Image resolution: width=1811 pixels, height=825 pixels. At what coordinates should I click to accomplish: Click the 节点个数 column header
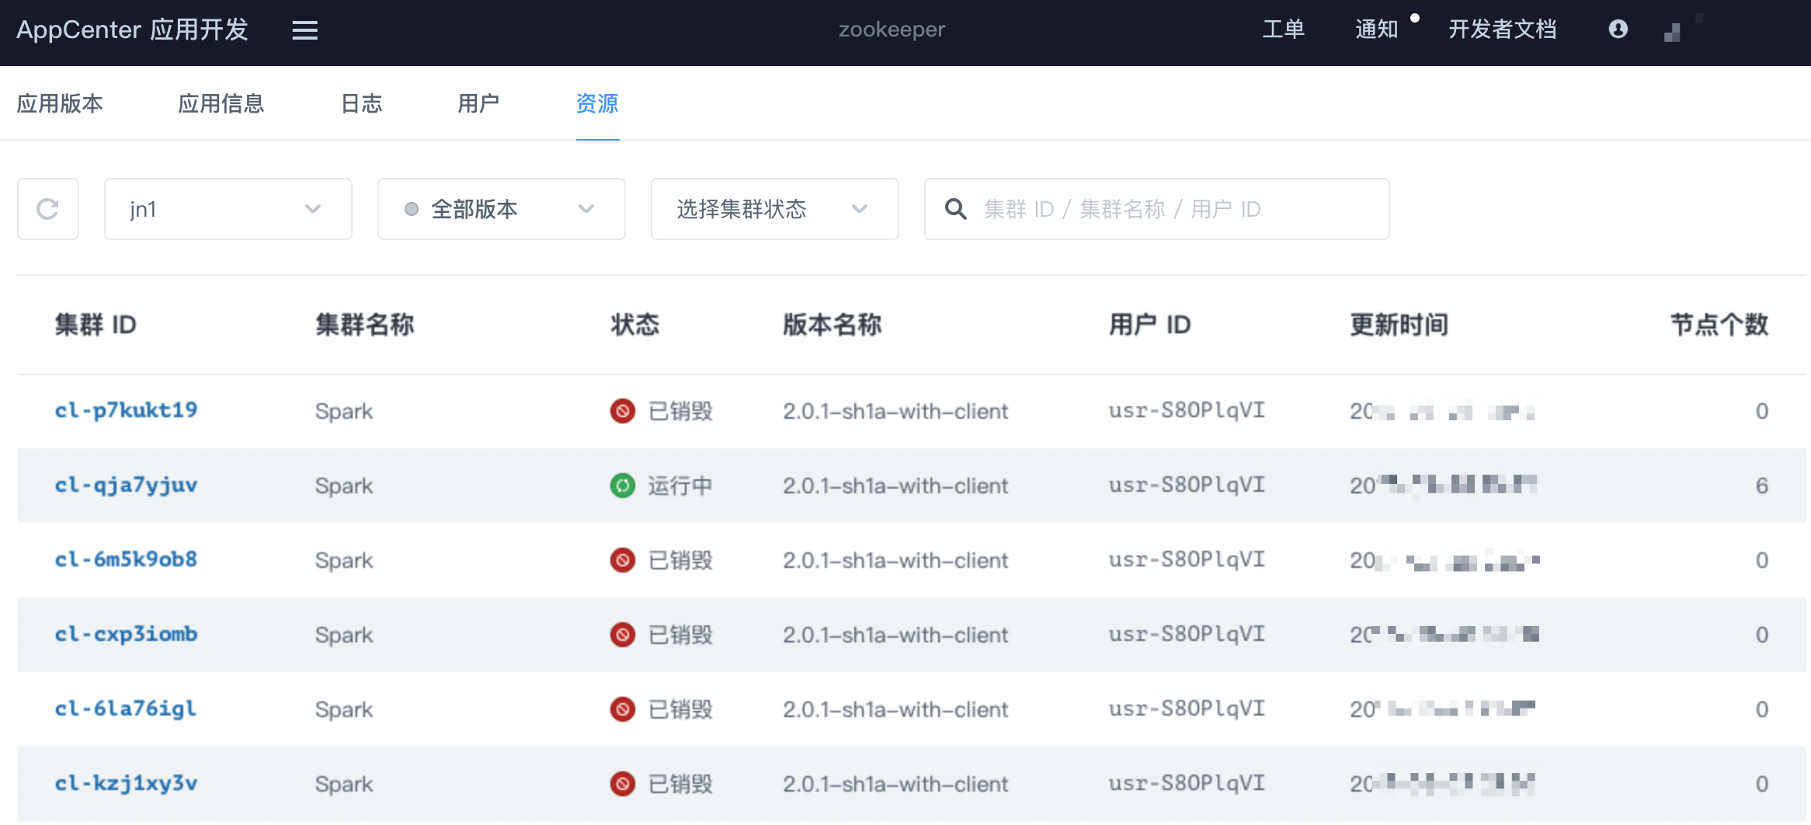click(1719, 325)
